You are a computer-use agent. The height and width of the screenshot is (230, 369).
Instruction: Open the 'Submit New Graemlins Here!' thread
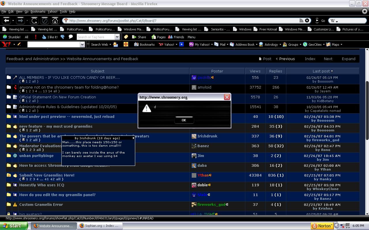47,175
